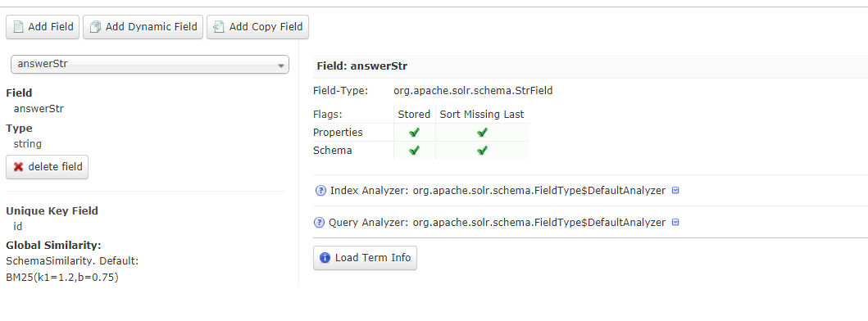Click Stored checkmark in Properties row

[414, 133]
